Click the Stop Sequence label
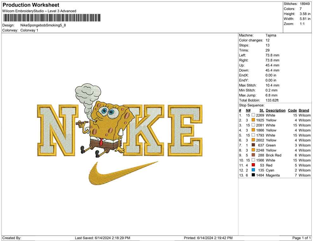 coord(252,105)
